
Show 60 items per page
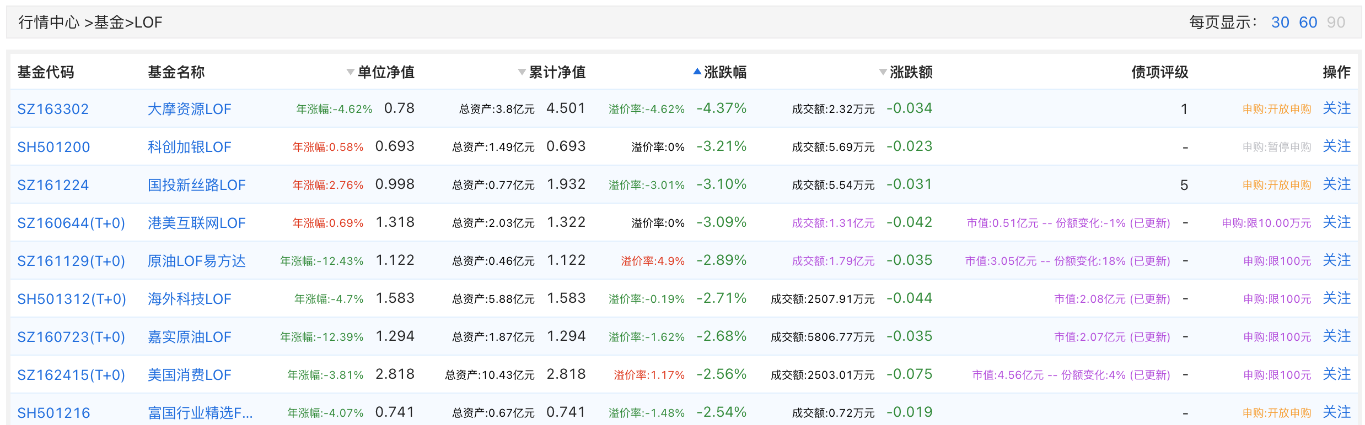[1308, 23]
